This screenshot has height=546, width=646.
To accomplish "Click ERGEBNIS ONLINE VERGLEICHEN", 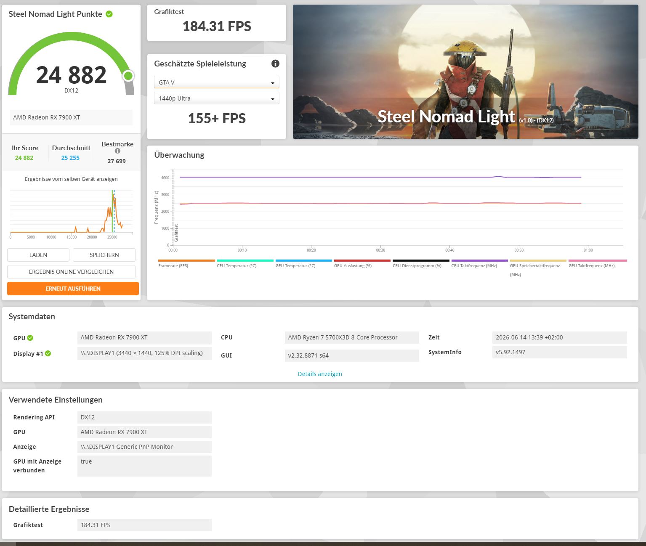I will tap(71, 272).
